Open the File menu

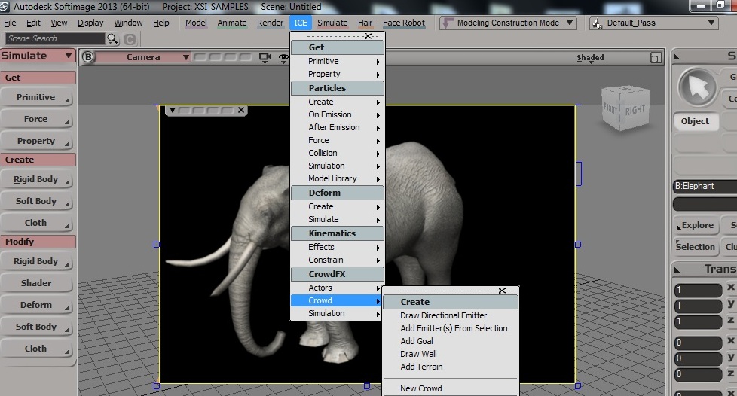(x=10, y=23)
